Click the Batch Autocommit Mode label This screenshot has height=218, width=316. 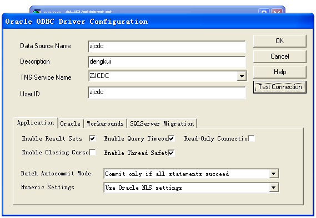(x=56, y=173)
